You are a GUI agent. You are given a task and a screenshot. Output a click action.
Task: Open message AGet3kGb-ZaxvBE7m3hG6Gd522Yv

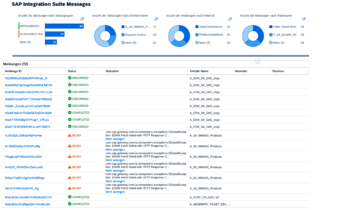28,197
